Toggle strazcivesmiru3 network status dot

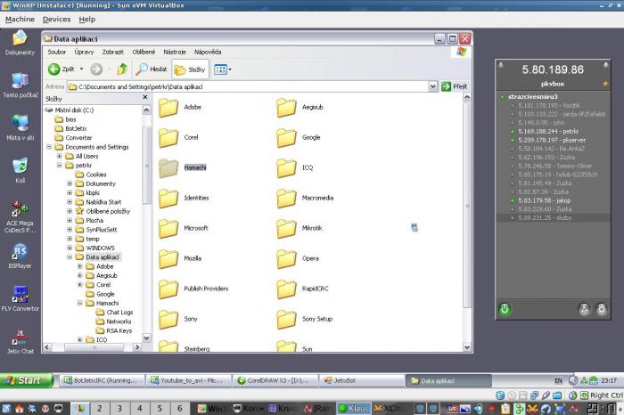click(x=502, y=97)
